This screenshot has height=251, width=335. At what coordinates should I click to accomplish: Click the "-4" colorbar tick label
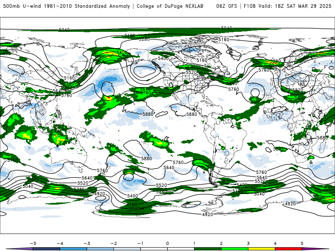[60, 243]
